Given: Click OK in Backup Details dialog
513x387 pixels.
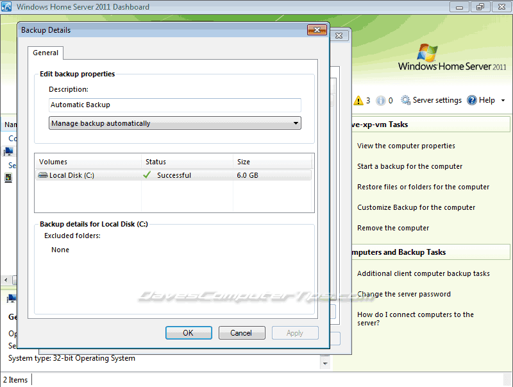Looking at the screenshot, I should [x=189, y=333].
